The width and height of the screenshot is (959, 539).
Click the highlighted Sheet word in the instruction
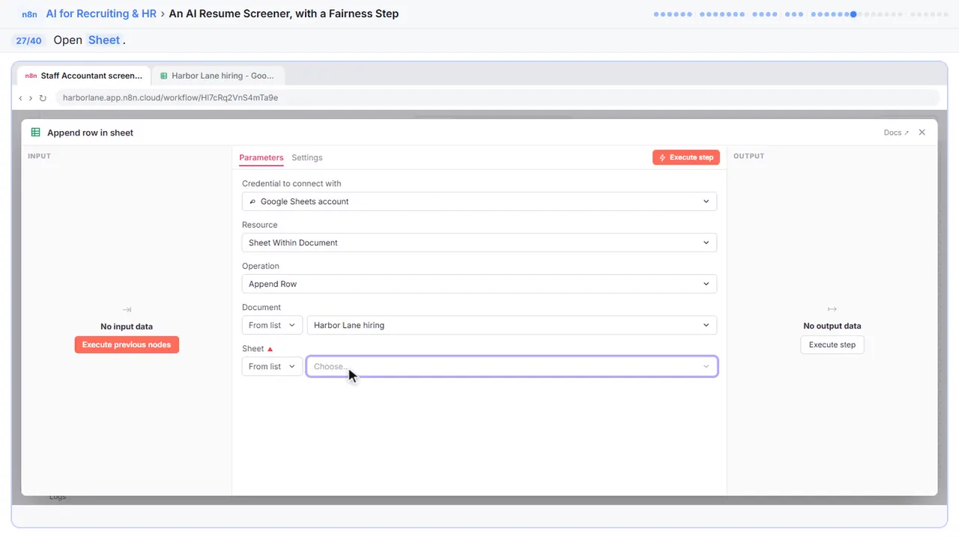(x=104, y=40)
